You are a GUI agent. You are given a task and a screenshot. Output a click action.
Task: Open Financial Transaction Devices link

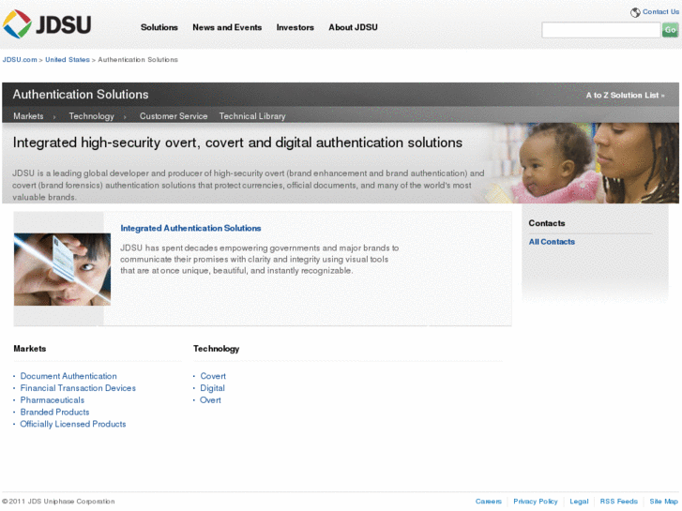point(78,388)
